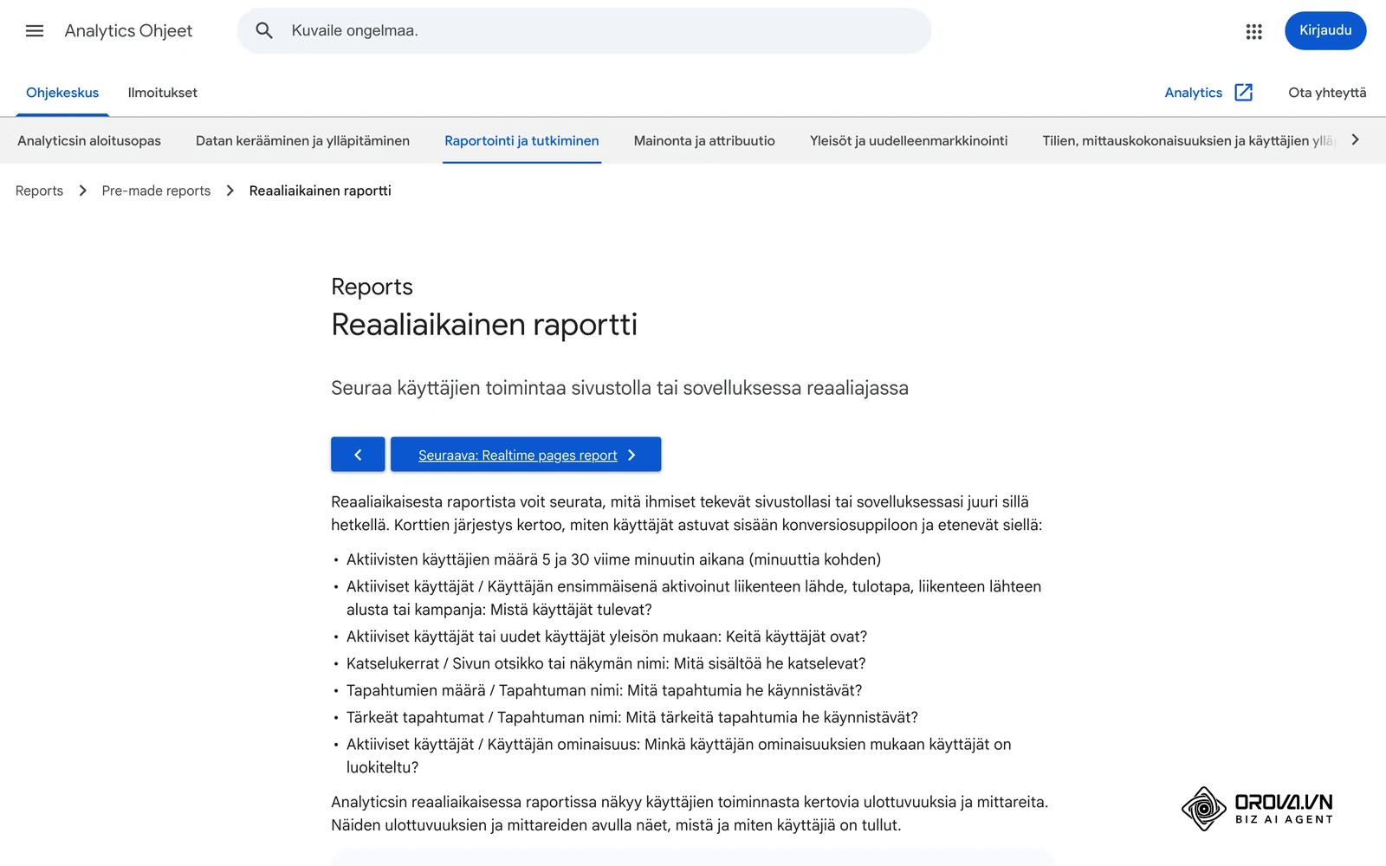Open the Google apps grid
The width and height of the screenshot is (1386, 866).
[x=1253, y=31]
